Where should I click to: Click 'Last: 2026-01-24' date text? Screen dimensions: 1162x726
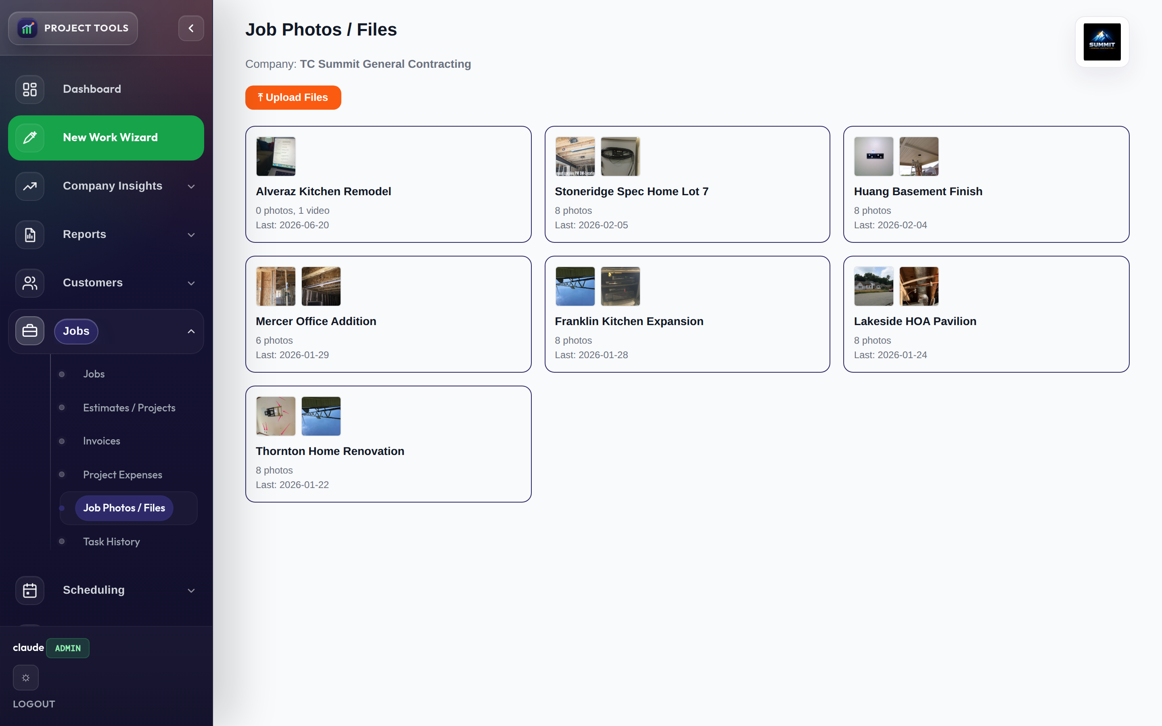pyautogui.click(x=890, y=355)
